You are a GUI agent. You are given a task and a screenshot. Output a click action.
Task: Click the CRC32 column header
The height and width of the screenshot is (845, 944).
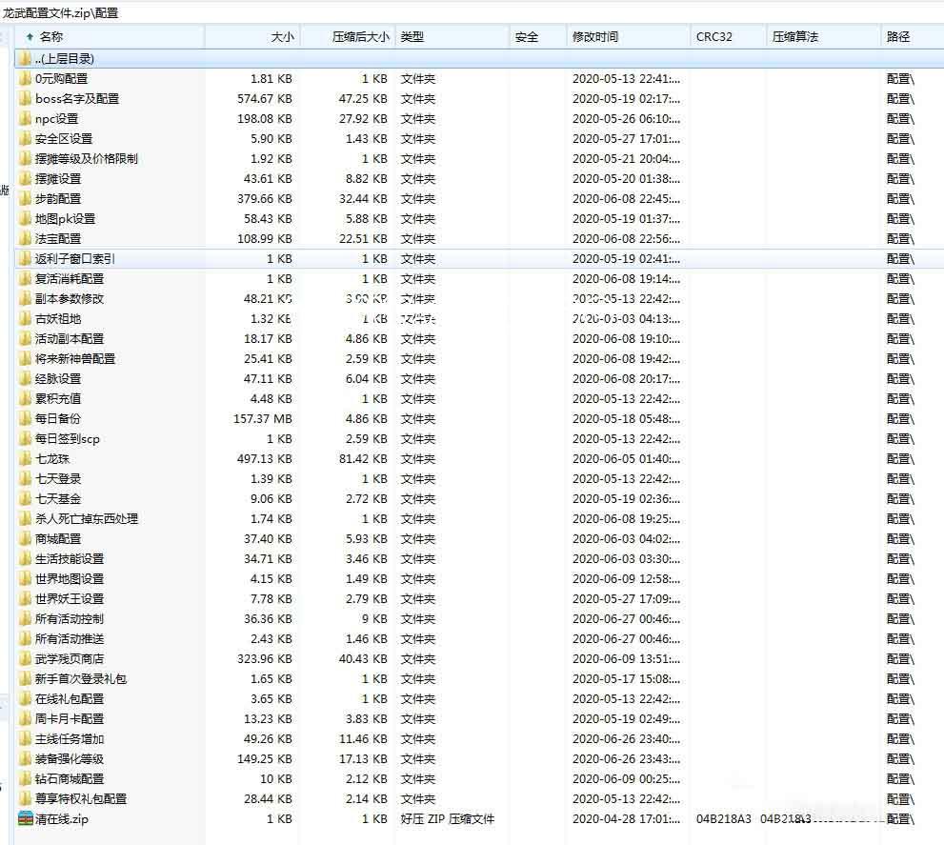[x=714, y=36]
